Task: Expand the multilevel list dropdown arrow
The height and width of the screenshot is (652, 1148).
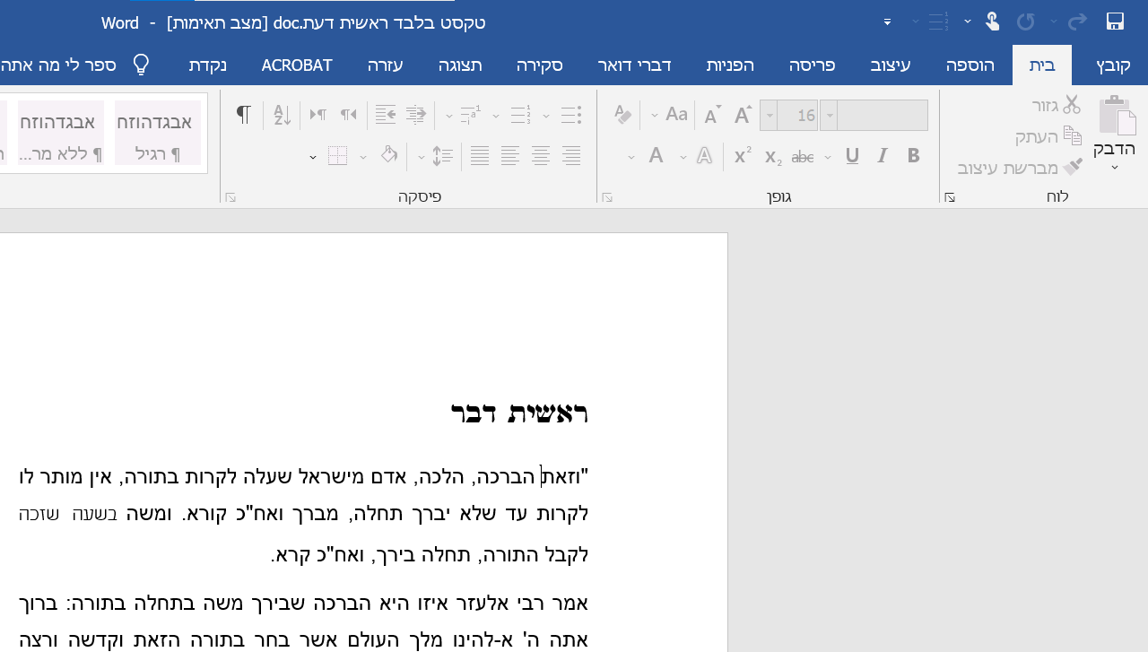Action: pyautogui.click(x=448, y=116)
